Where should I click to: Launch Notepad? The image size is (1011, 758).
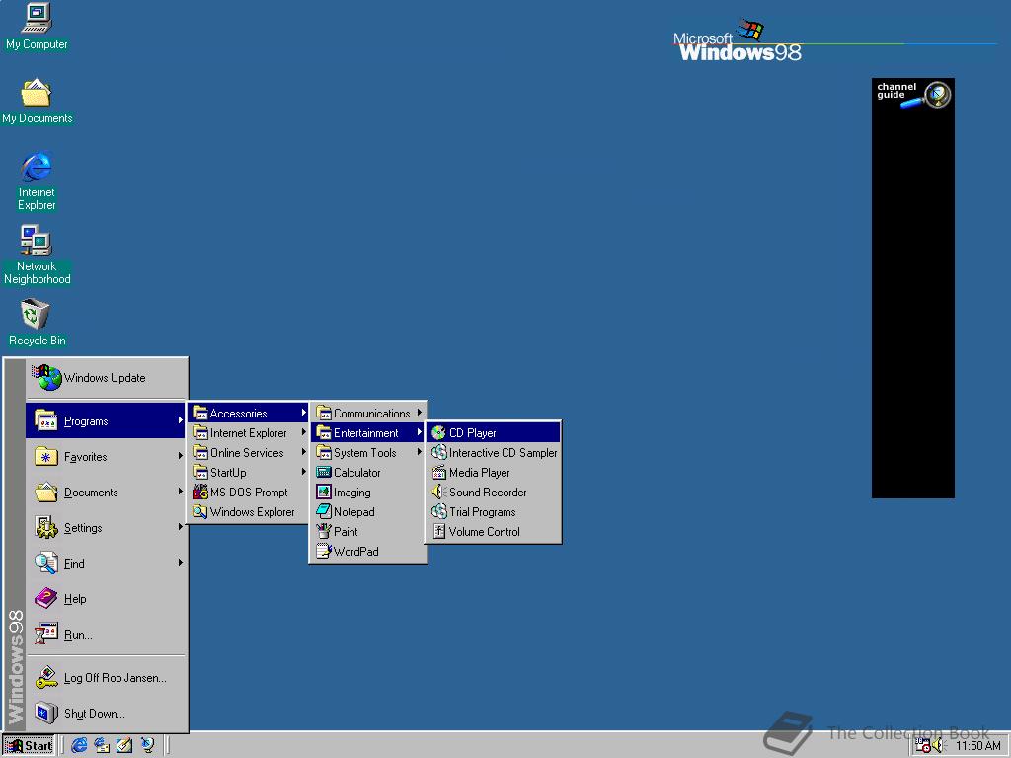click(368, 512)
